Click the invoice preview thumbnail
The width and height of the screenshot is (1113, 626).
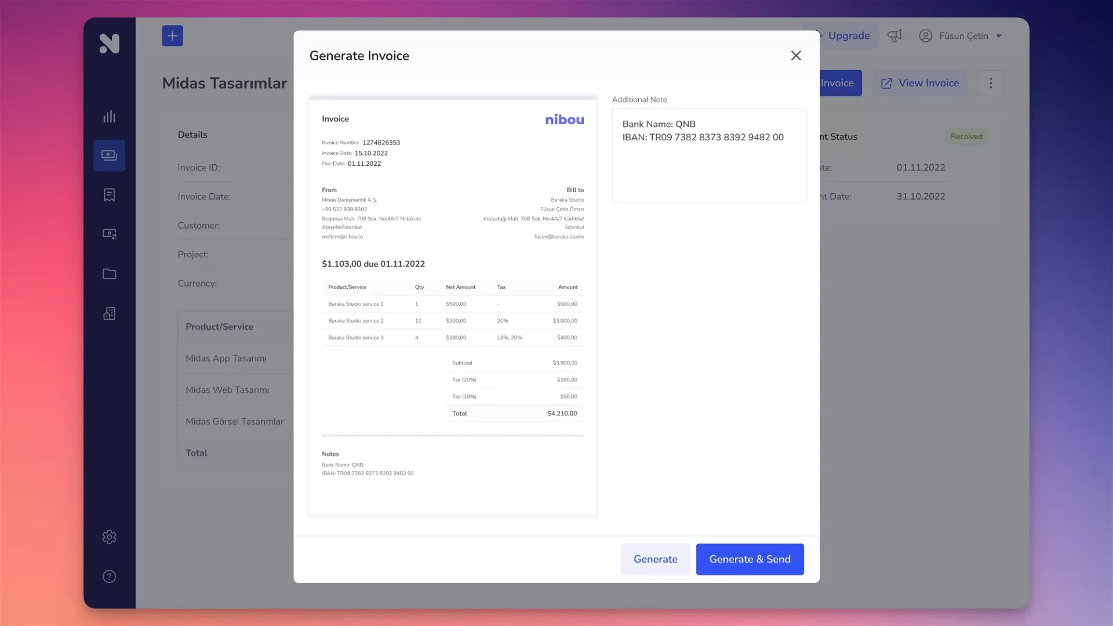click(x=453, y=306)
